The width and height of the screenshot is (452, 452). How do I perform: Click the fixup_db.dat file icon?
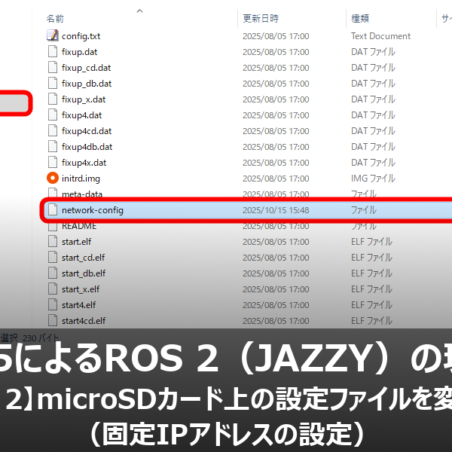point(52,84)
